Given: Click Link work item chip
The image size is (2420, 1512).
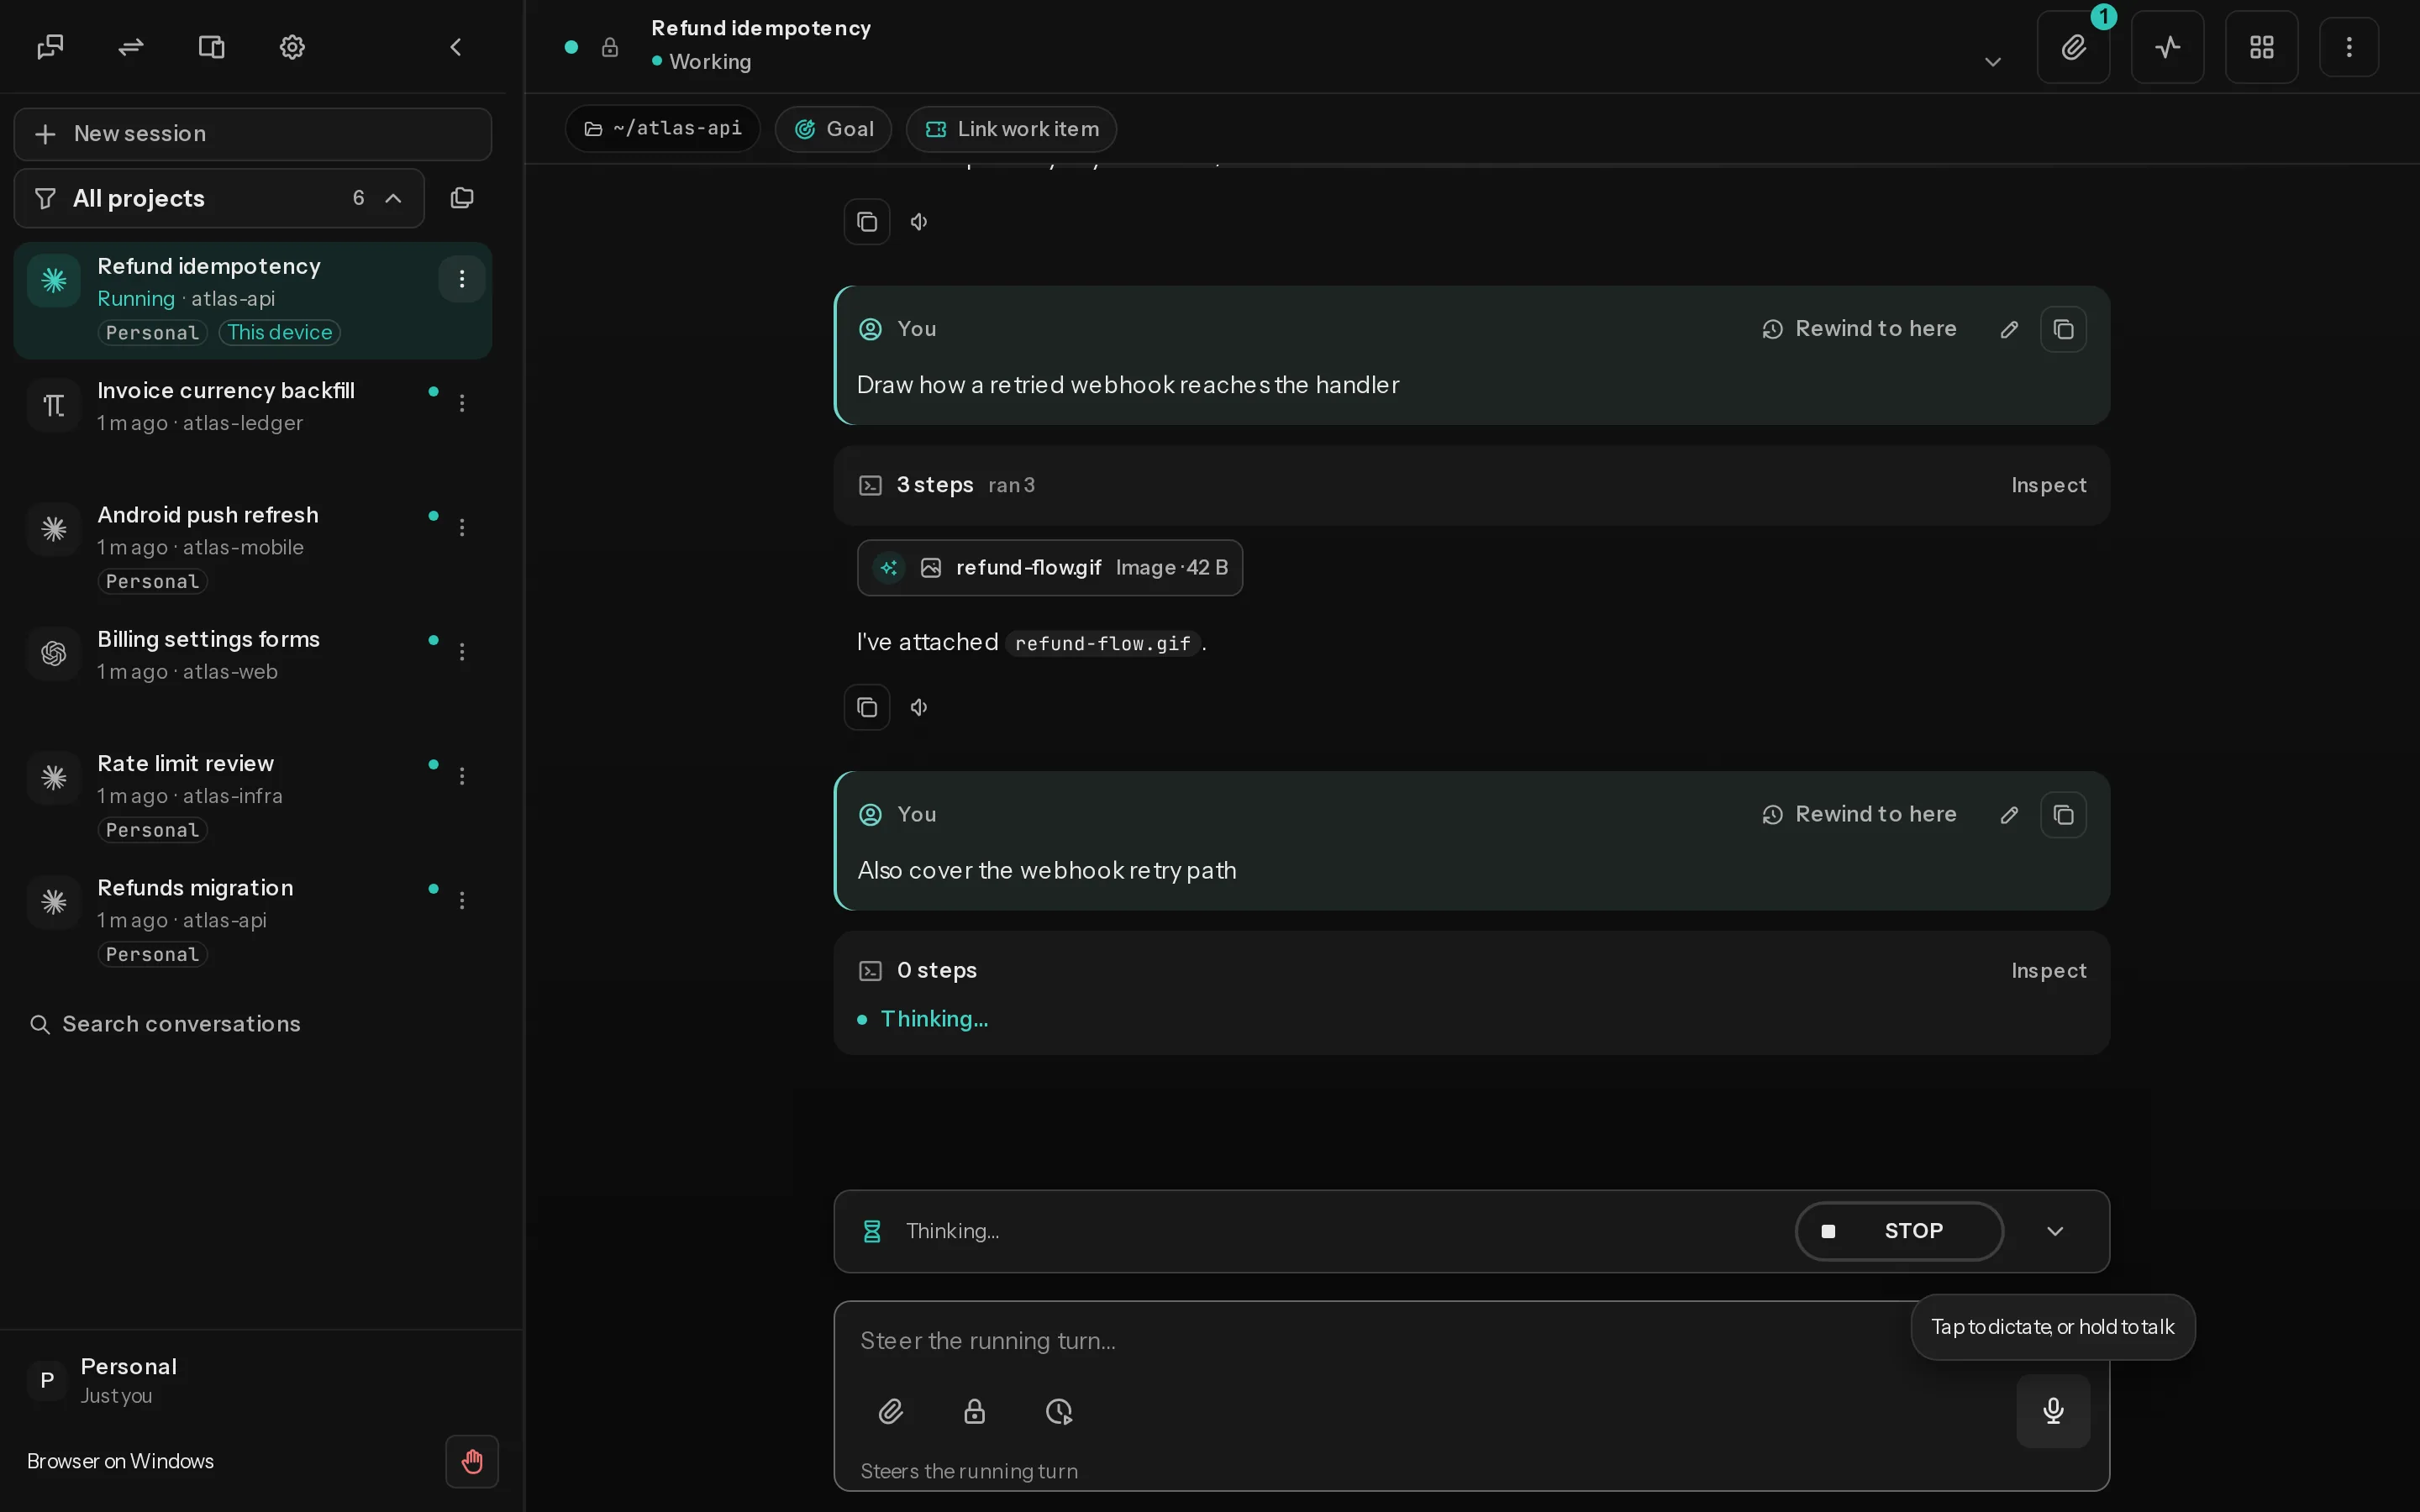Looking at the screenshot, I should click(1011, 129).
